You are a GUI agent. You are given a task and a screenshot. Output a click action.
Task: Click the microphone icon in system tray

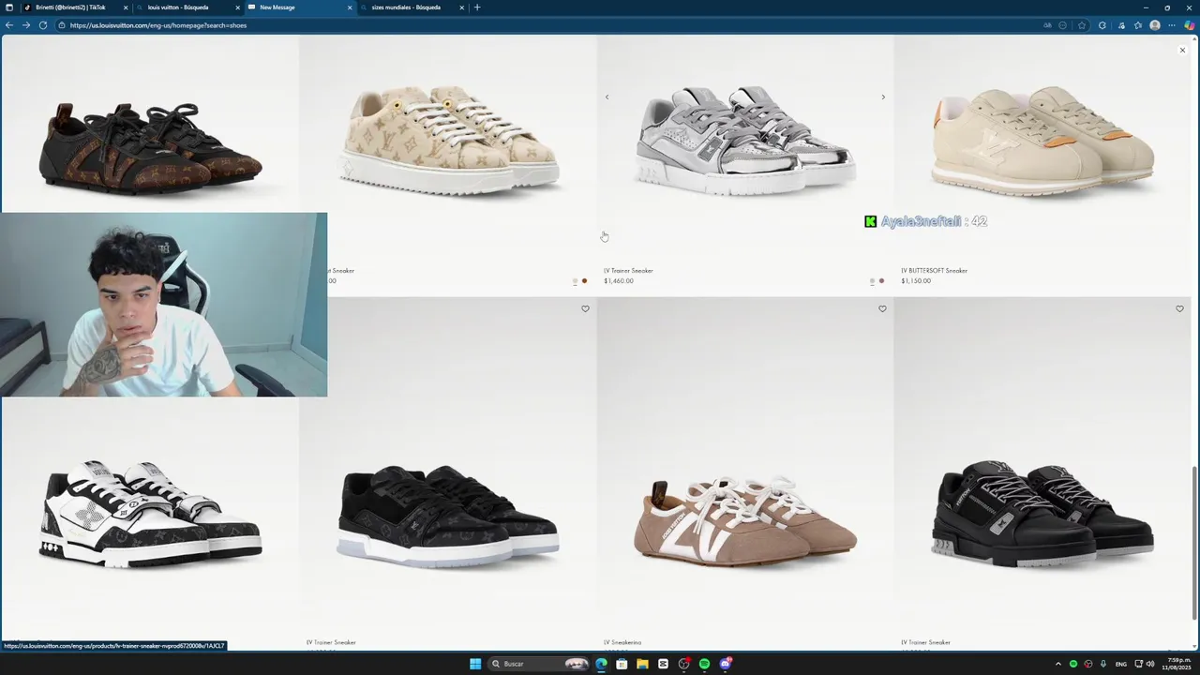click(x=1103, y=664)
